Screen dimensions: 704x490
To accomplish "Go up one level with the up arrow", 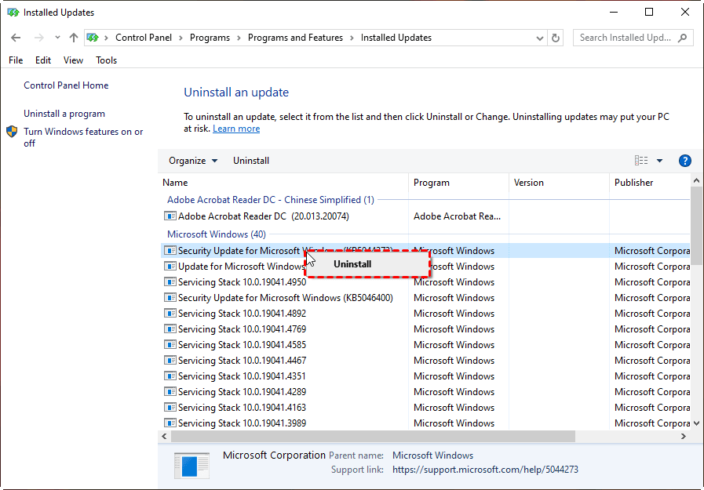I will click(x=74, y=38).
